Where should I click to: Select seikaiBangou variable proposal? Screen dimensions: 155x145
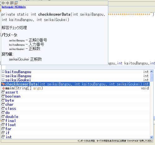click(x=75, y=76)
